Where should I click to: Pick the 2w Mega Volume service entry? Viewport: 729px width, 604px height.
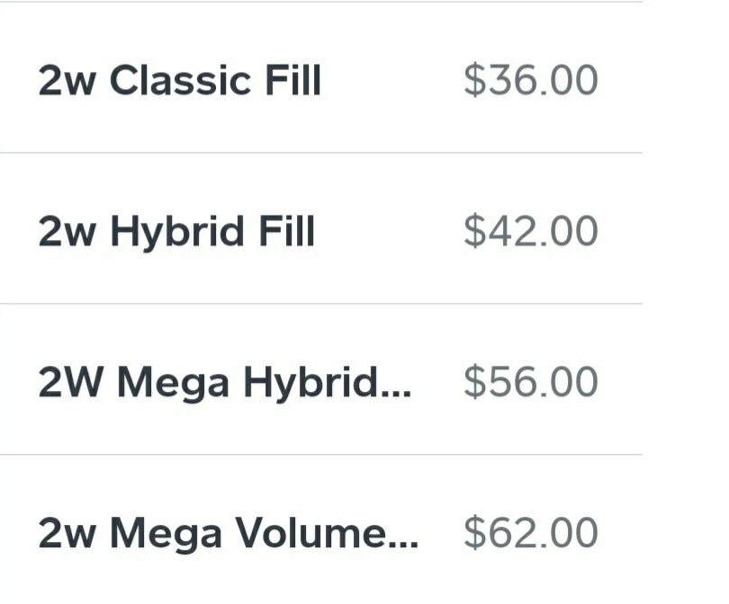(228, 534)
